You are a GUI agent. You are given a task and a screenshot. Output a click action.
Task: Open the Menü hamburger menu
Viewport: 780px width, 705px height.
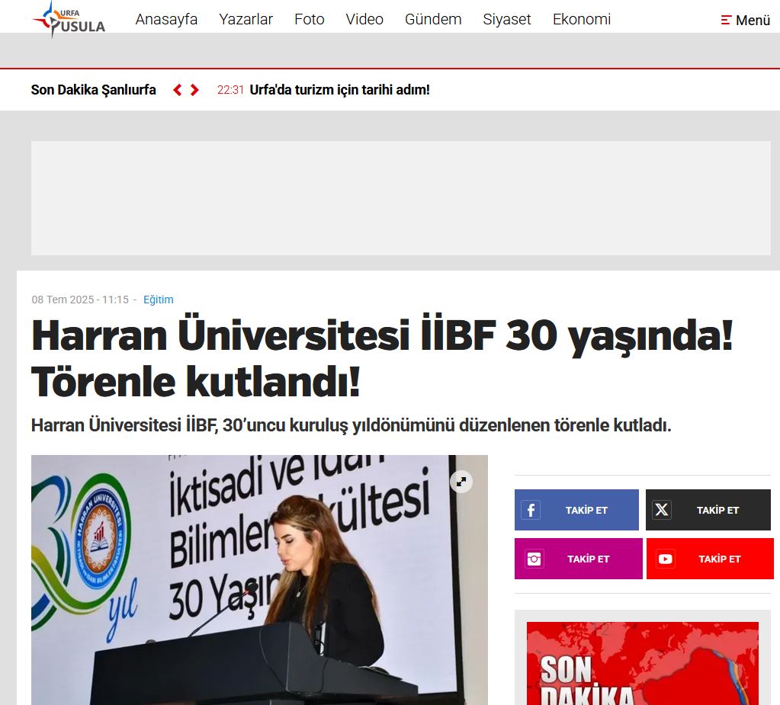(746, 21)
